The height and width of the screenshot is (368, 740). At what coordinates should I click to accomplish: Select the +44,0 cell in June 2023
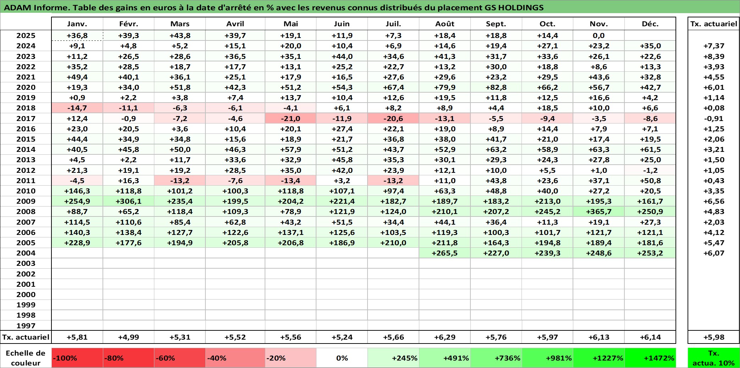pos(342,56)
